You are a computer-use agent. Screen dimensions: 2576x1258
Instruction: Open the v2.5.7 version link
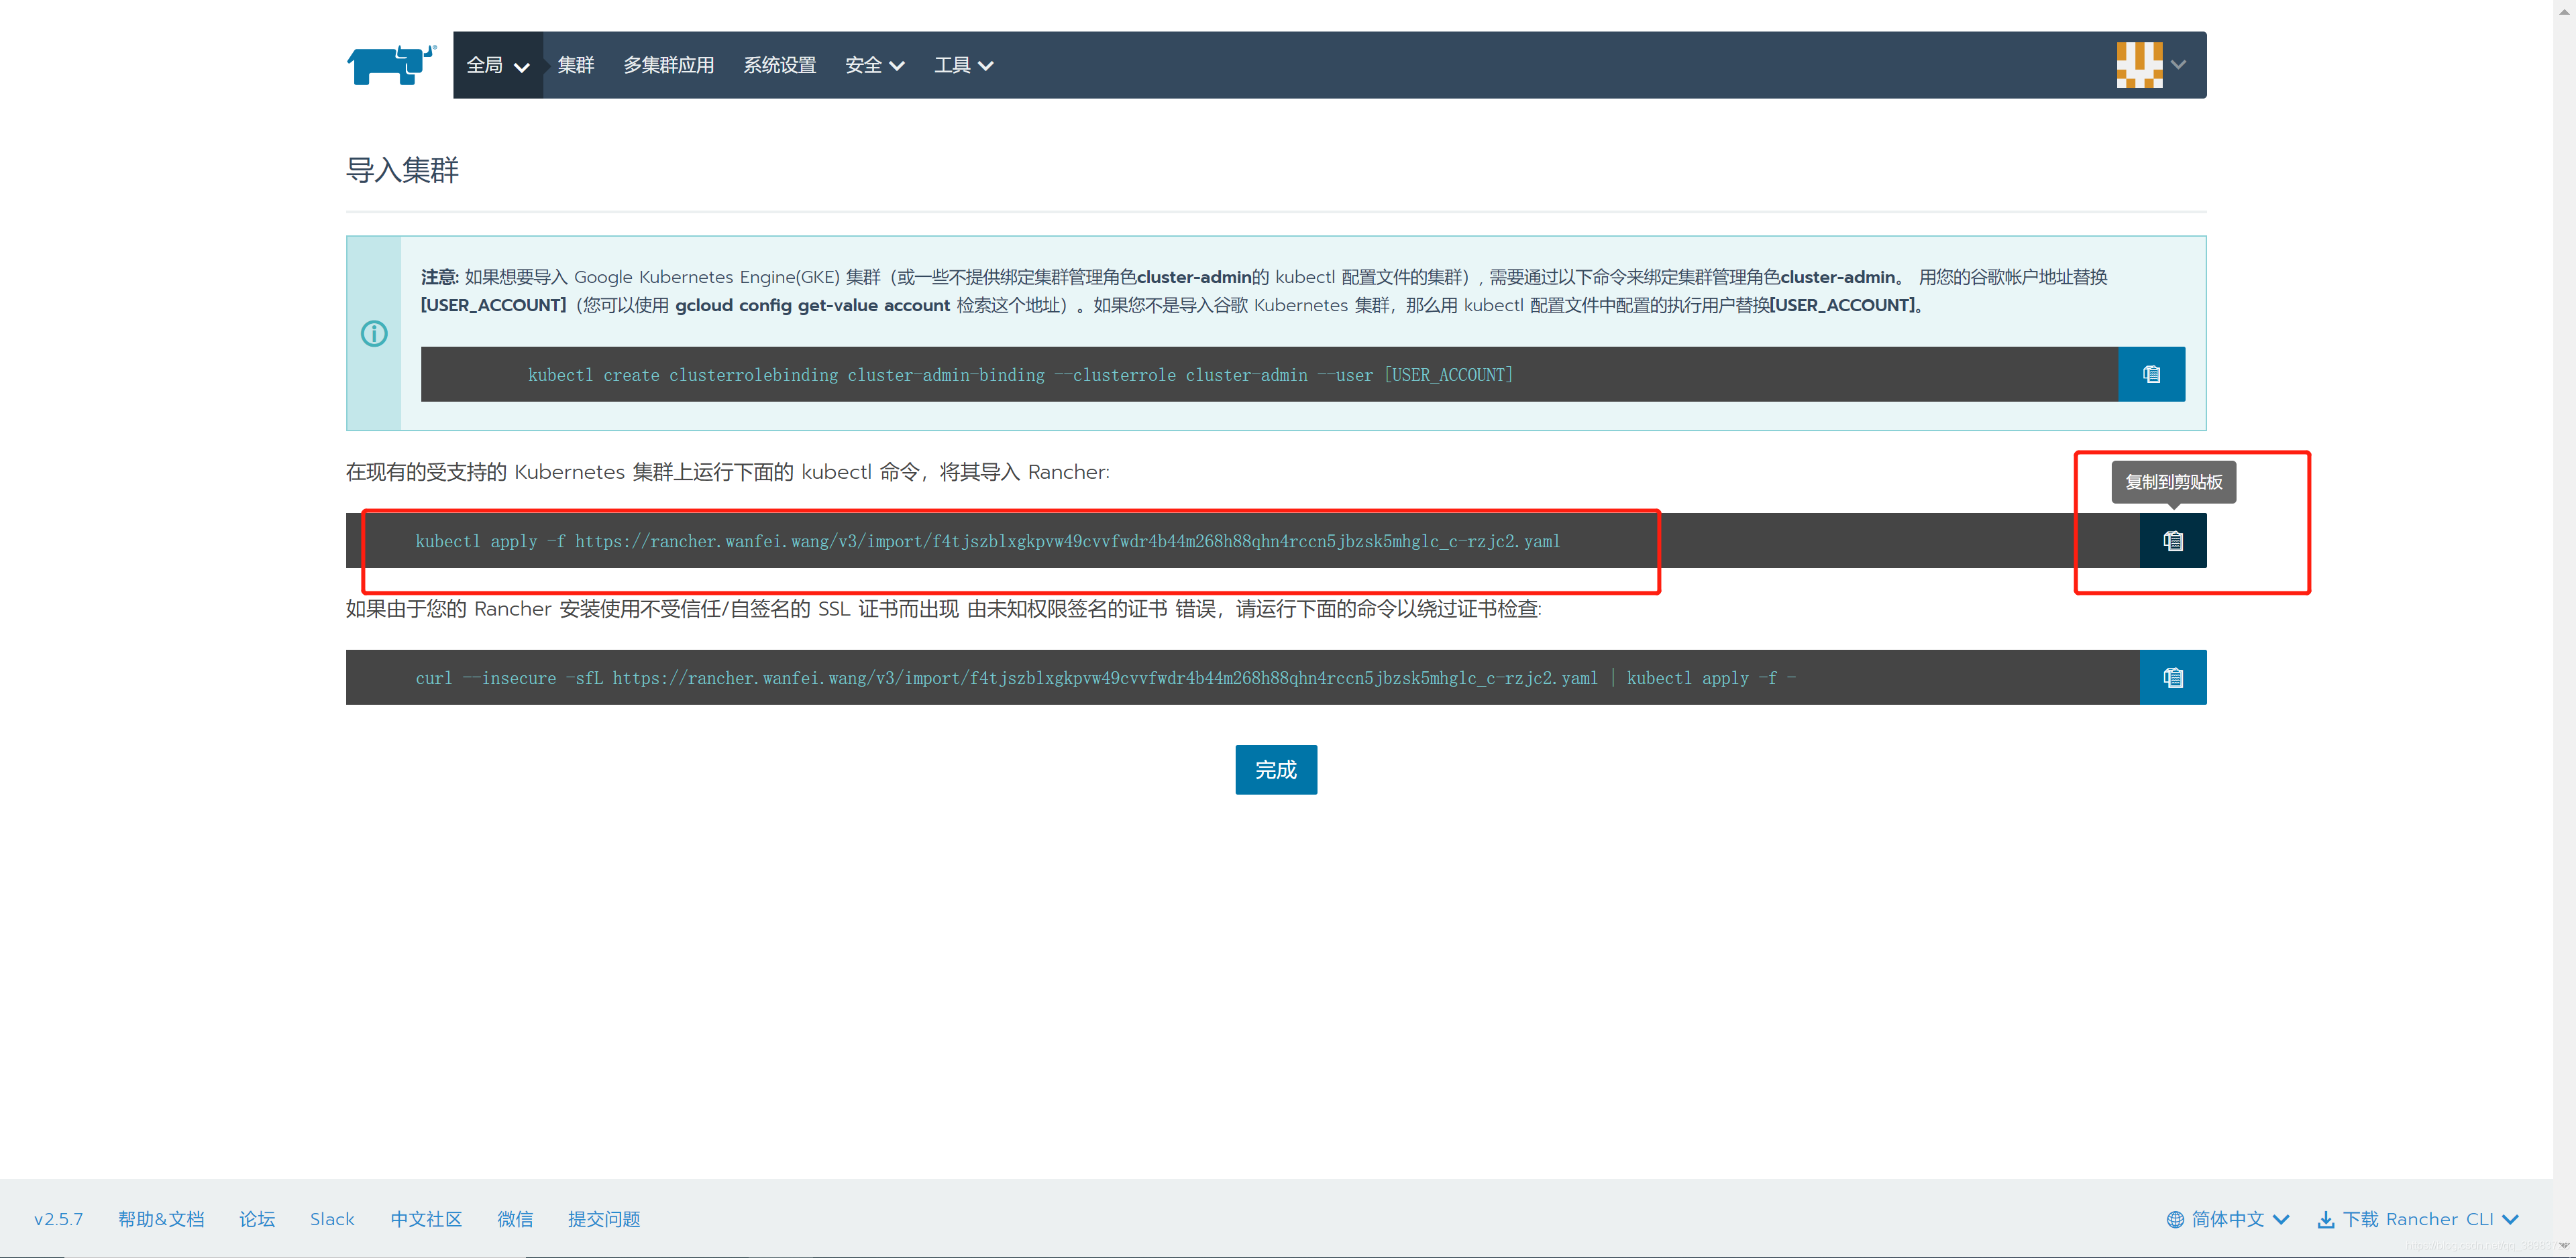59,1219
